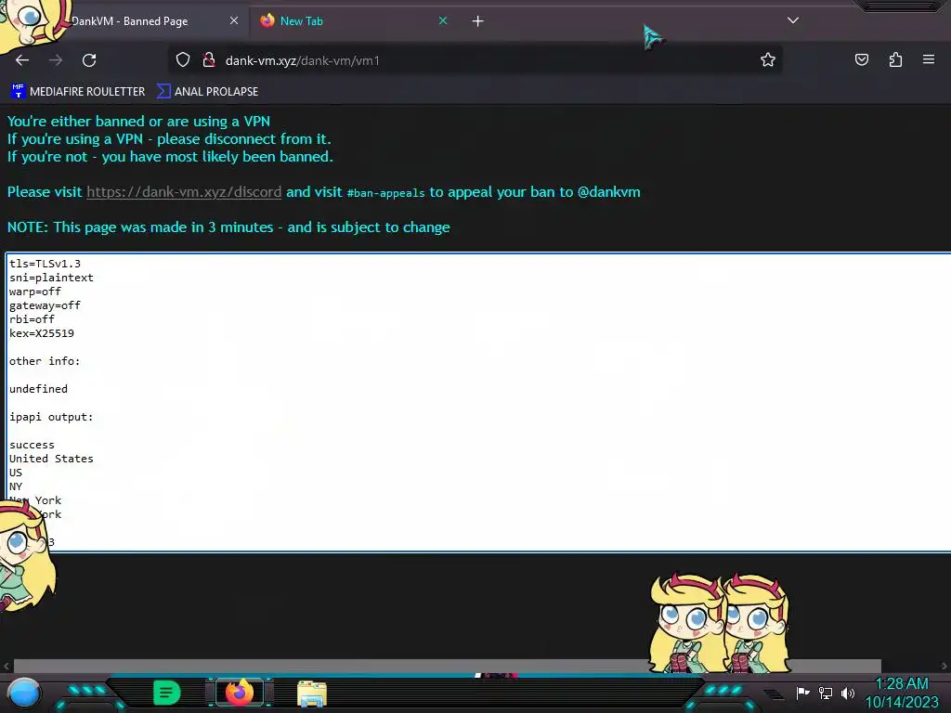Click the horizontal page scrollbar
Viewport: 951px width, 713px height.
click(x=447, y=666)
